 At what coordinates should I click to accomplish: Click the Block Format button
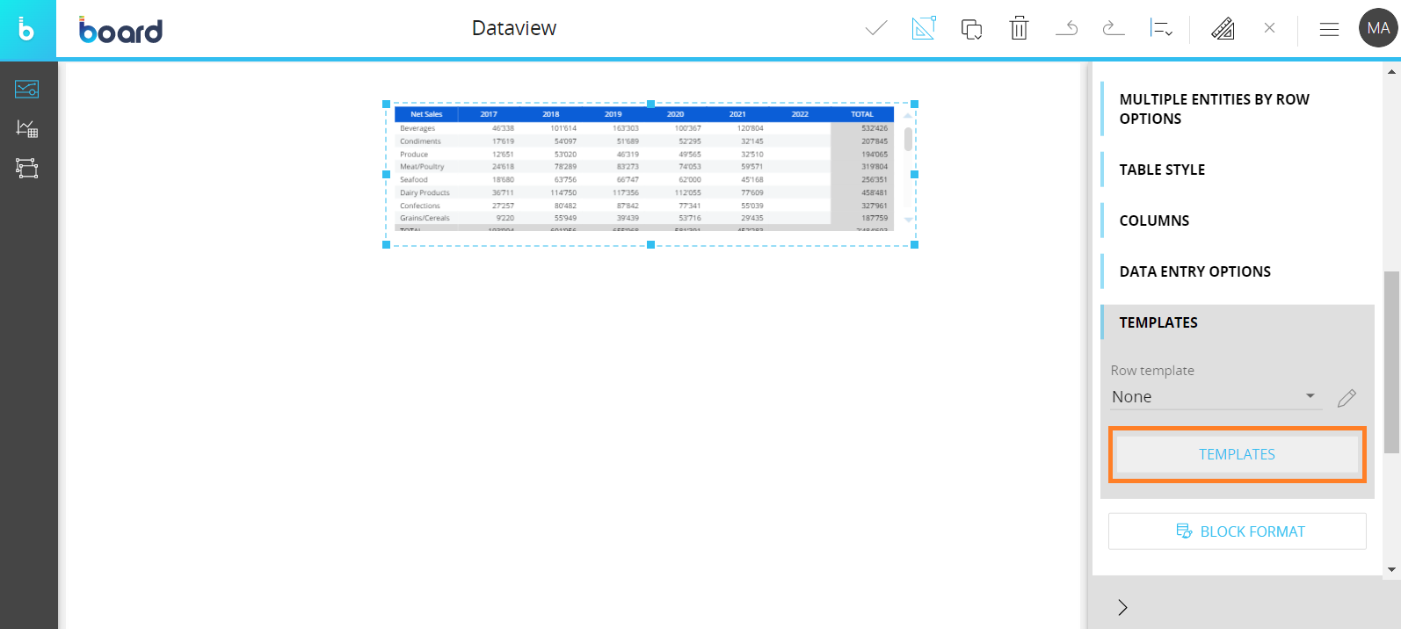[x=1237, y=531]
